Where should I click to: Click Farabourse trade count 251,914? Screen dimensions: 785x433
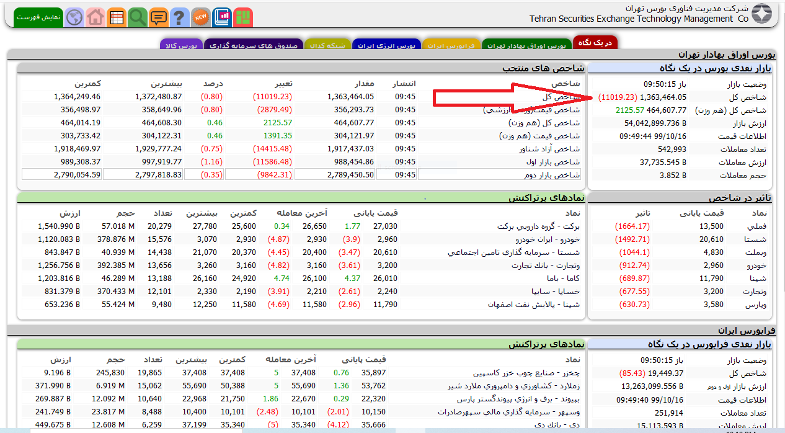coord(669,412)
